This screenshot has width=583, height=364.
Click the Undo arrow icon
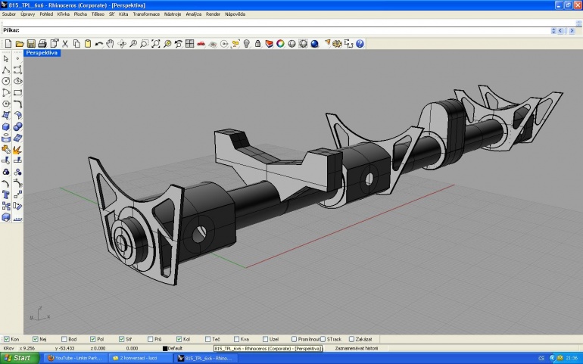[x=99, y=44]
